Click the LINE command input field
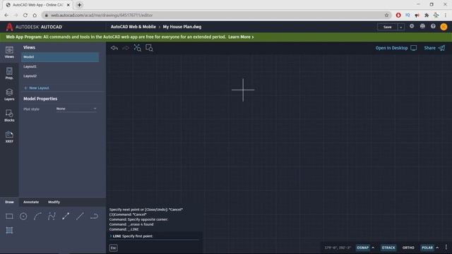452x254 pixels. (x=154, y=236)
